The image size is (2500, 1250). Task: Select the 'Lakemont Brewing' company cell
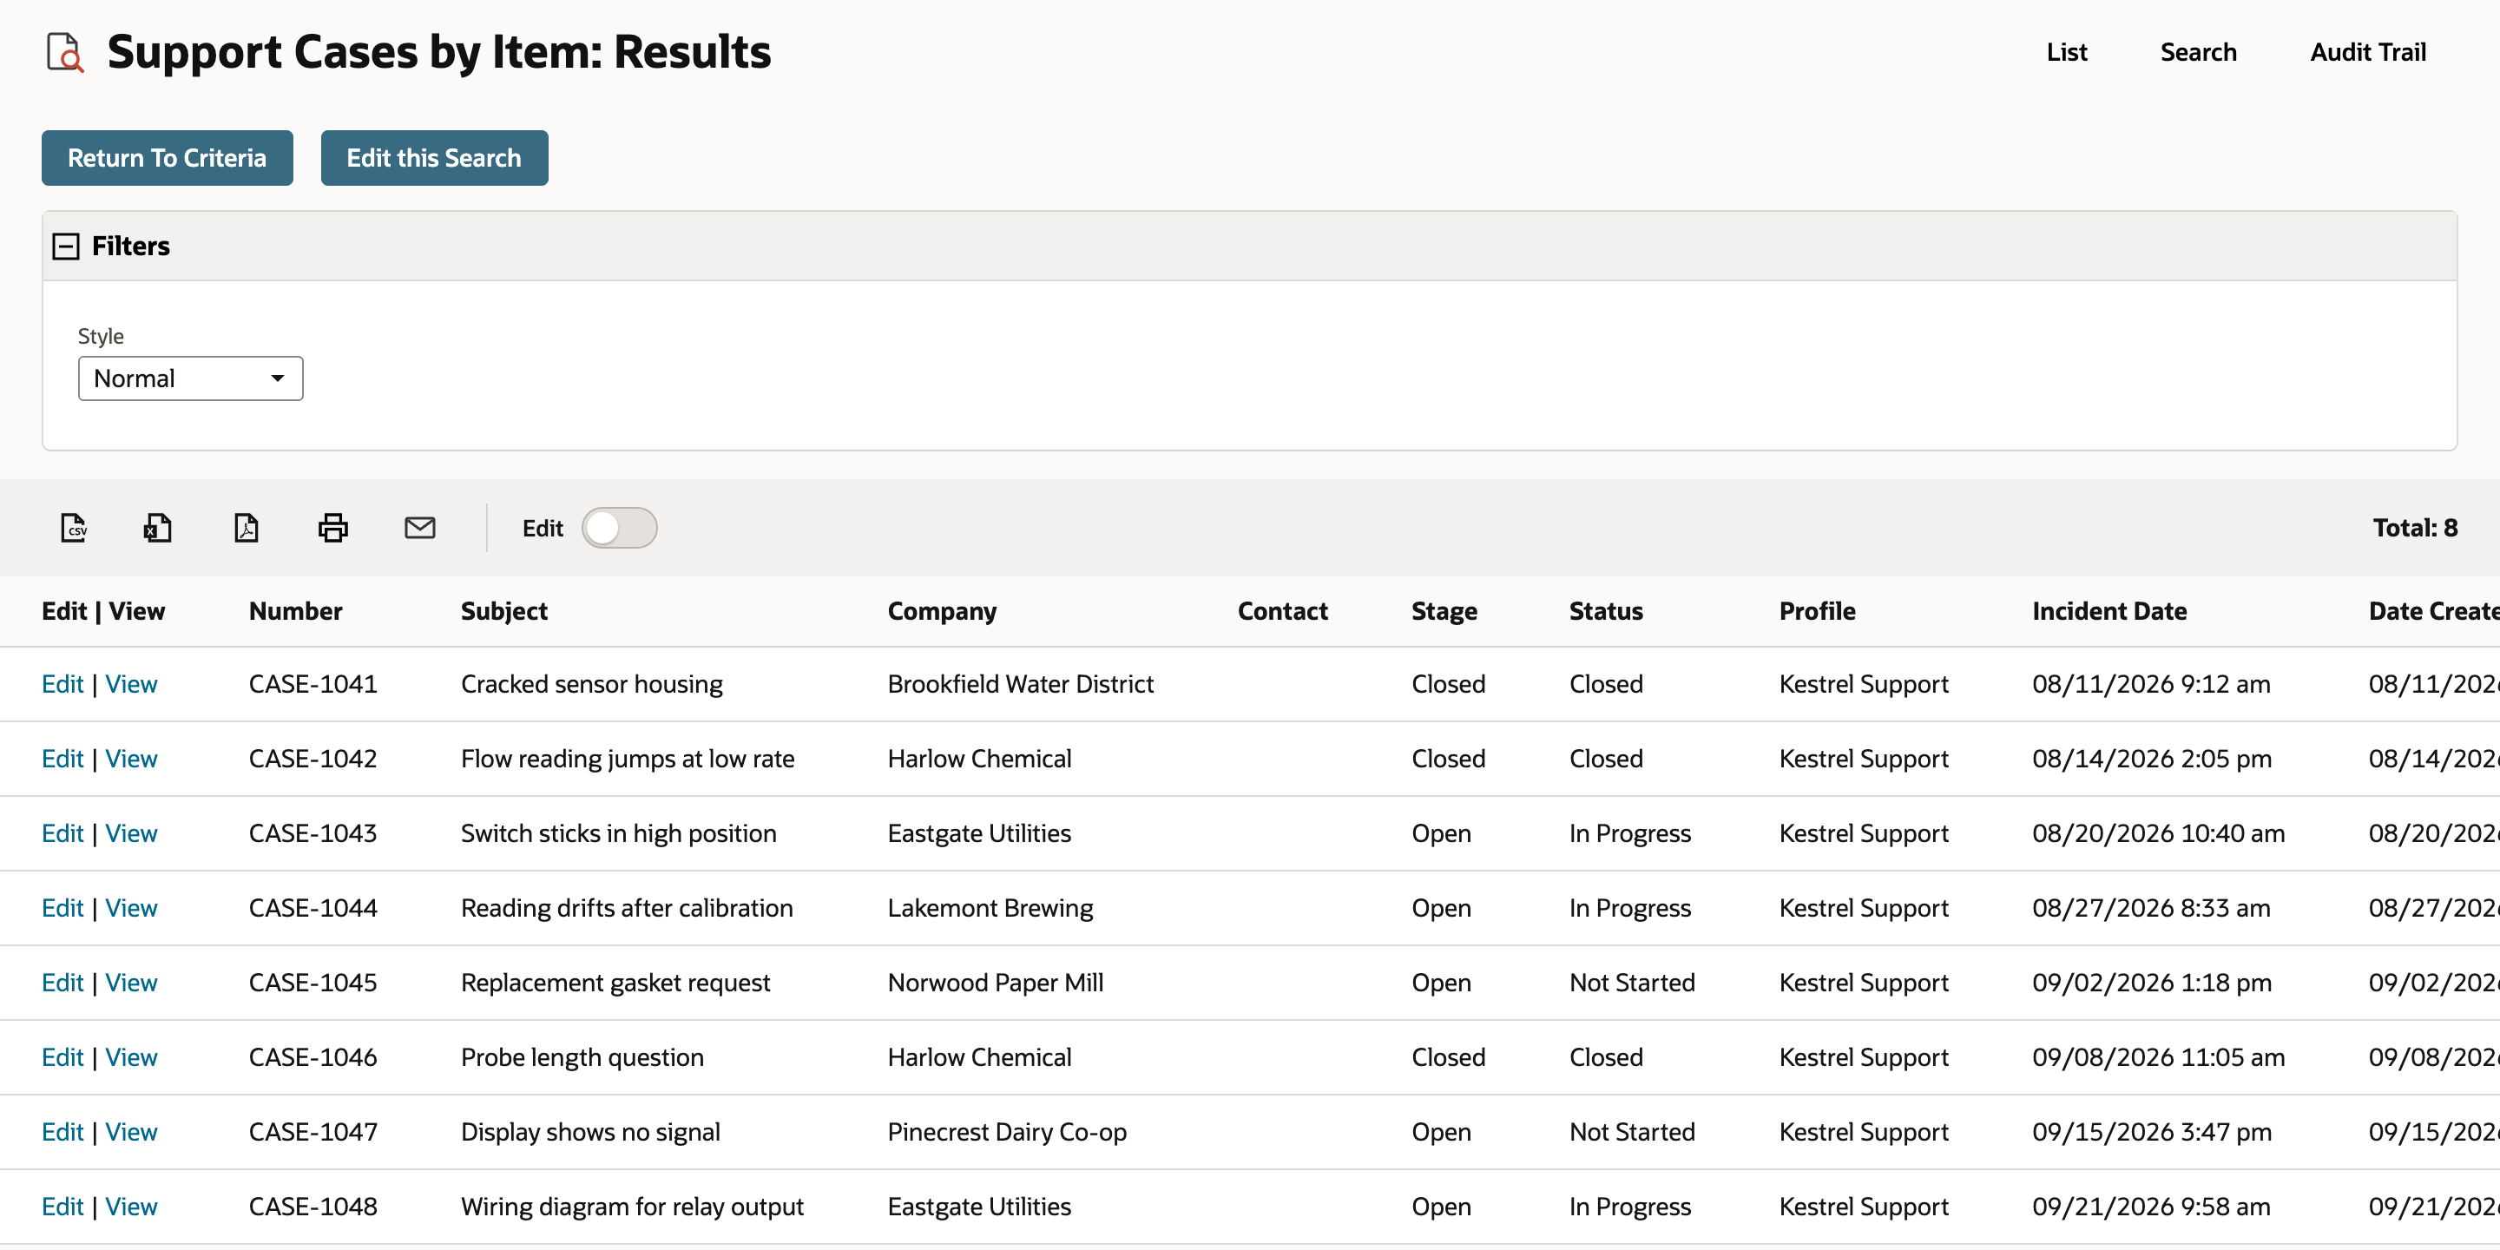[x=990, y=908]
